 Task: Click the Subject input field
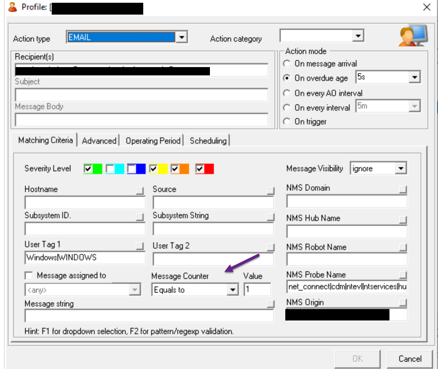pyautogui.click(x=141, y=95)
